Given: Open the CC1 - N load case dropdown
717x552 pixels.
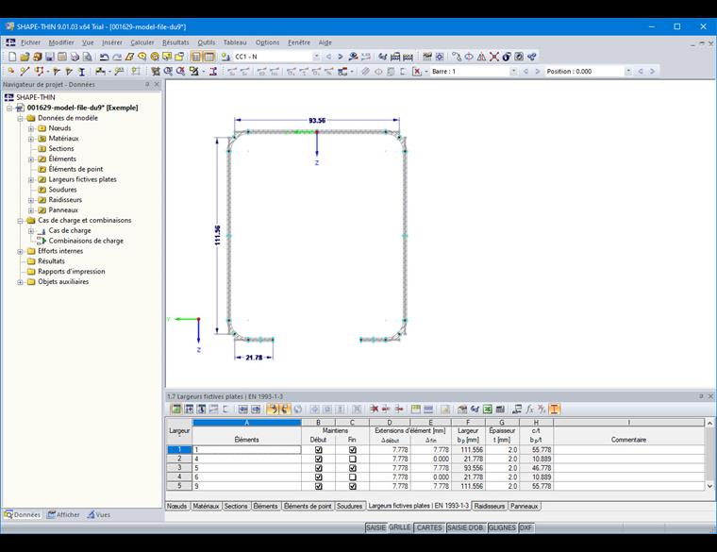Looking at the screenshot, I should pyautogui.click(x=316, y=57).
